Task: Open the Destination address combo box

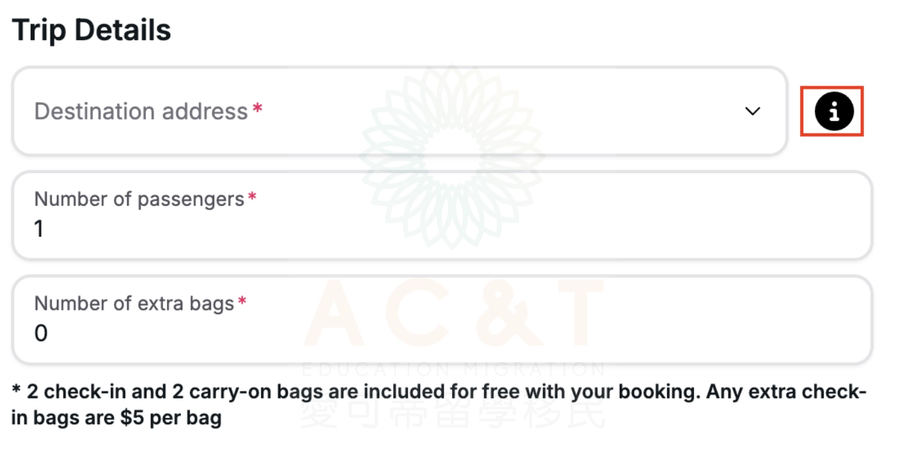Action: pyautogui.click(x=400, y=111)
